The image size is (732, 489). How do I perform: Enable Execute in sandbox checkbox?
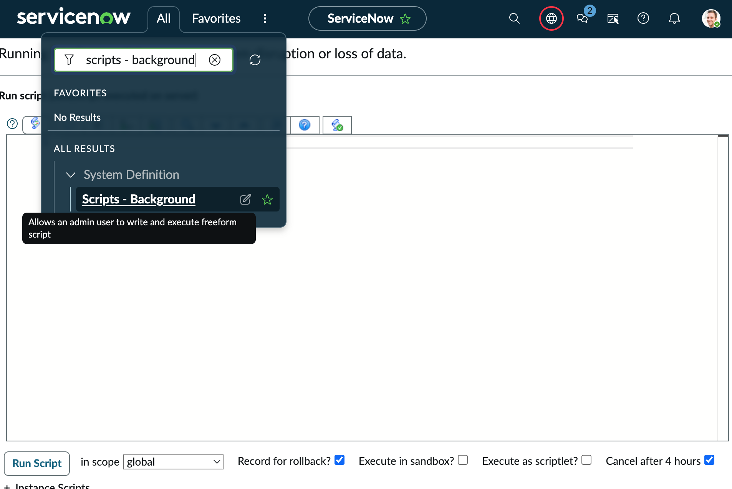(463, 460)
